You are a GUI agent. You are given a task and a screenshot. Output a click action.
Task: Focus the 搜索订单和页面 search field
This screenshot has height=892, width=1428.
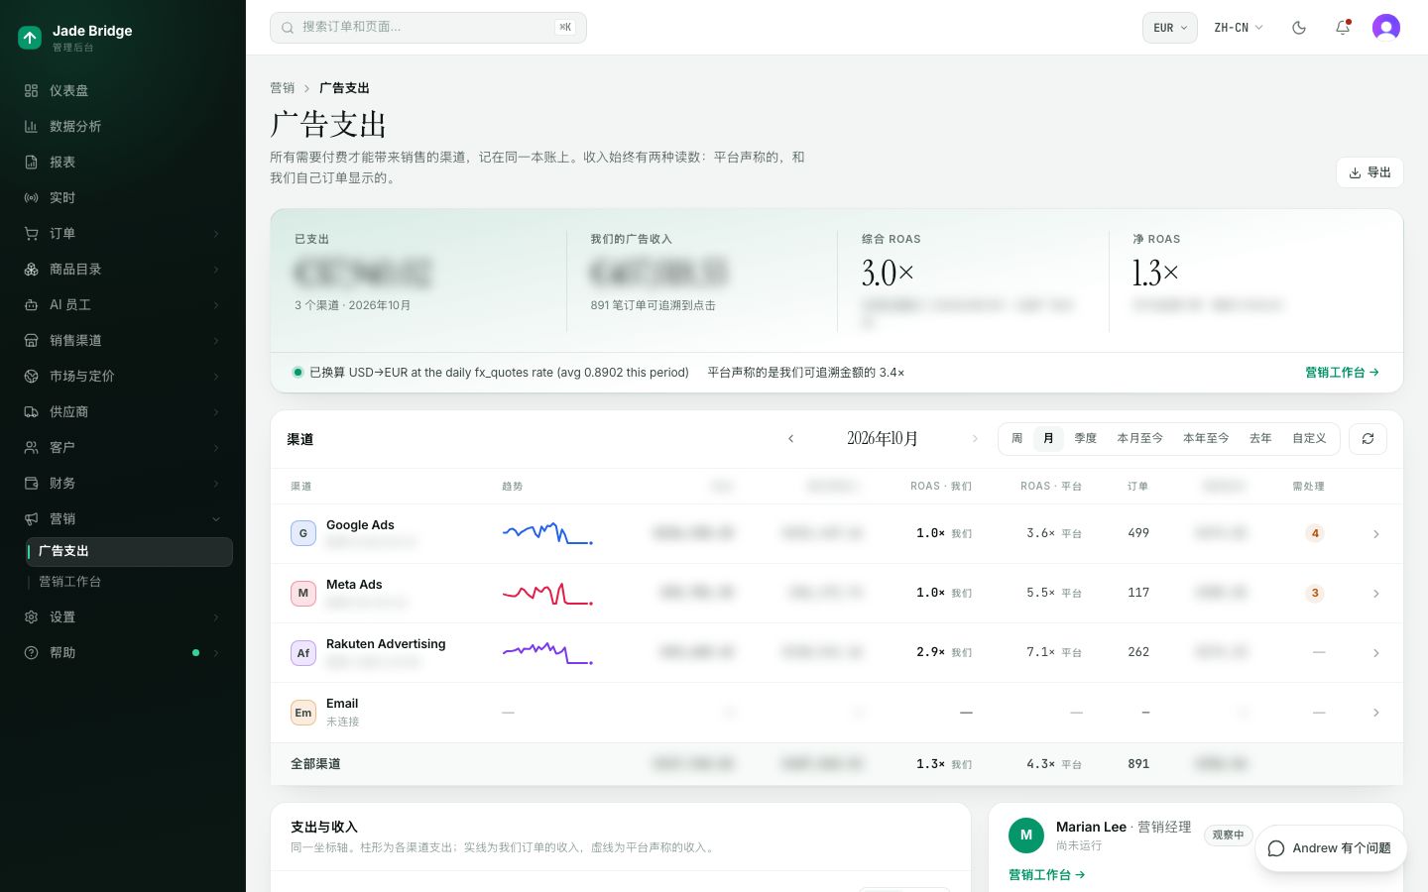pyautogui.click(x=428, y=28)
